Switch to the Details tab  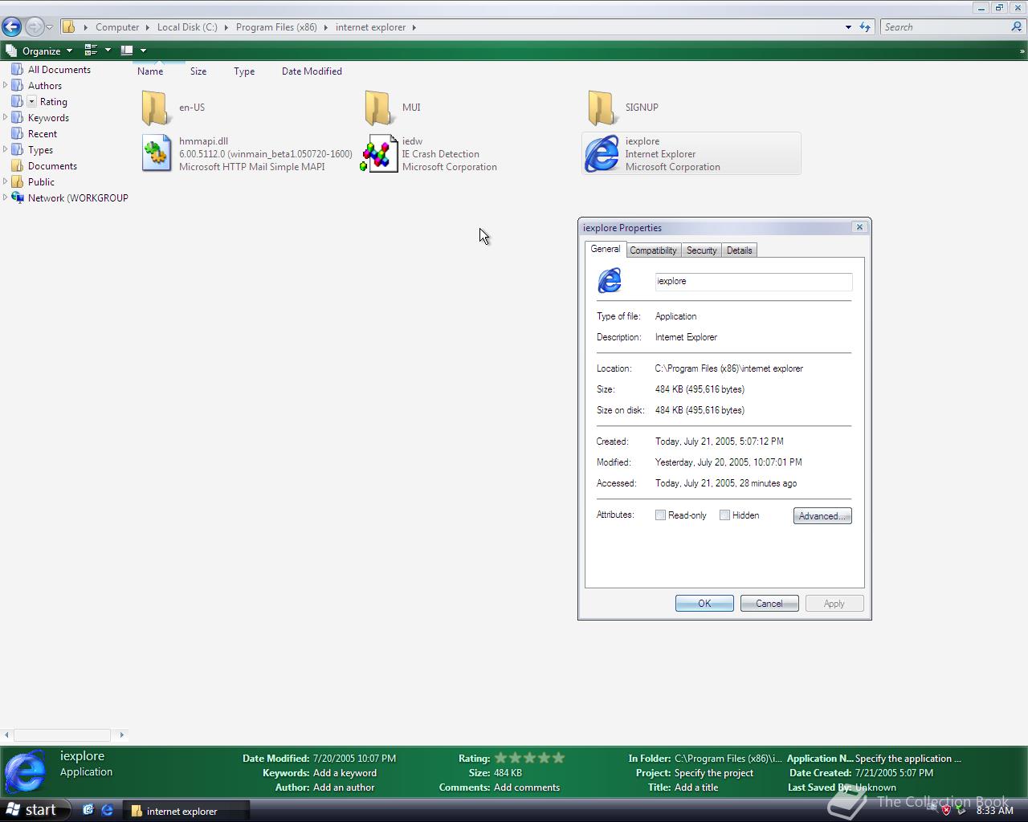[x=739, y=250]
